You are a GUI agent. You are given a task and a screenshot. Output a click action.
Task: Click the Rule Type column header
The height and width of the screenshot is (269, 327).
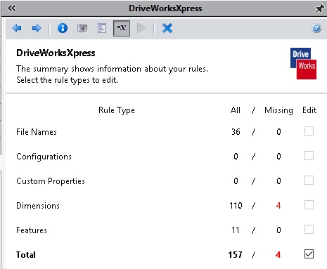point(117,110)
